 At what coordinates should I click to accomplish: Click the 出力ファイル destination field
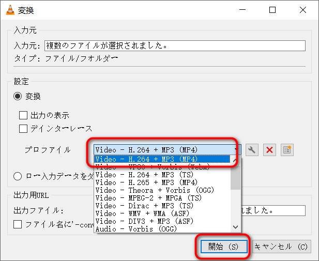coord(273,210)
